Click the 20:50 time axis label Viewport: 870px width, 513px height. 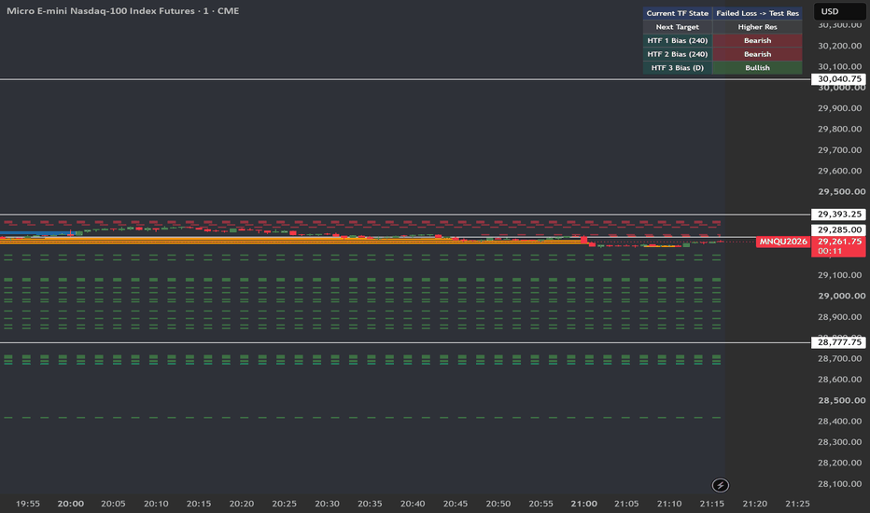(498, 504)
